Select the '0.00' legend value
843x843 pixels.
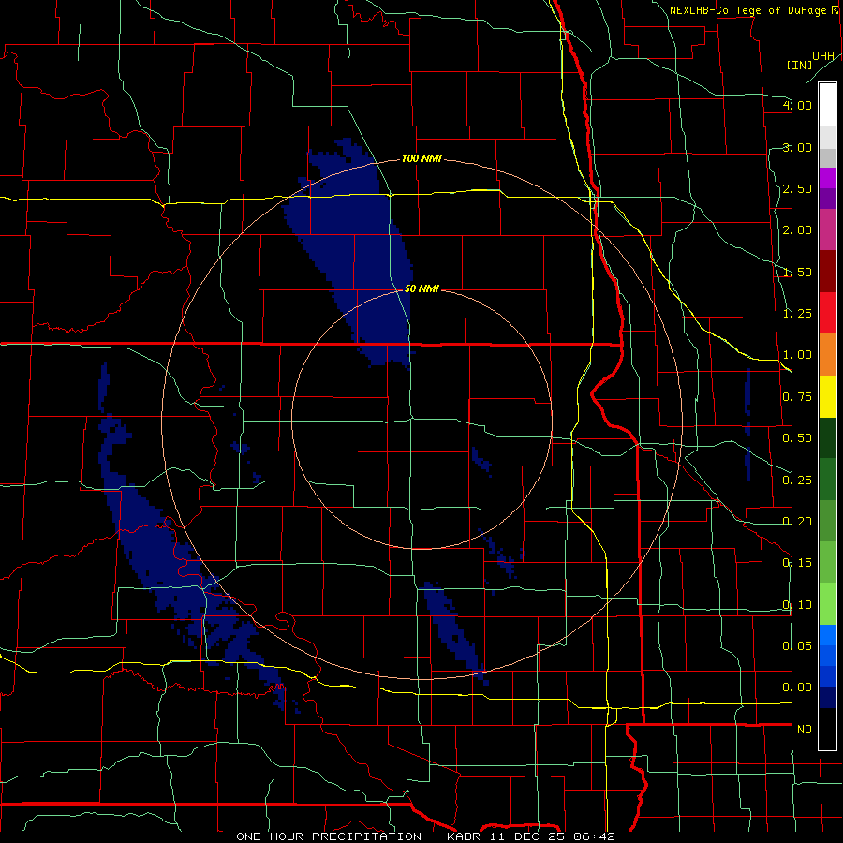pyautogui.click(x=797, y=688)
